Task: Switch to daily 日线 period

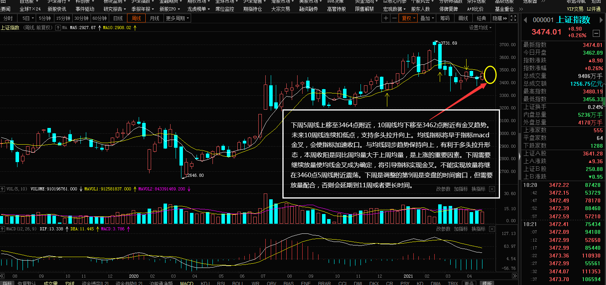Action: [x=118, y=18]
